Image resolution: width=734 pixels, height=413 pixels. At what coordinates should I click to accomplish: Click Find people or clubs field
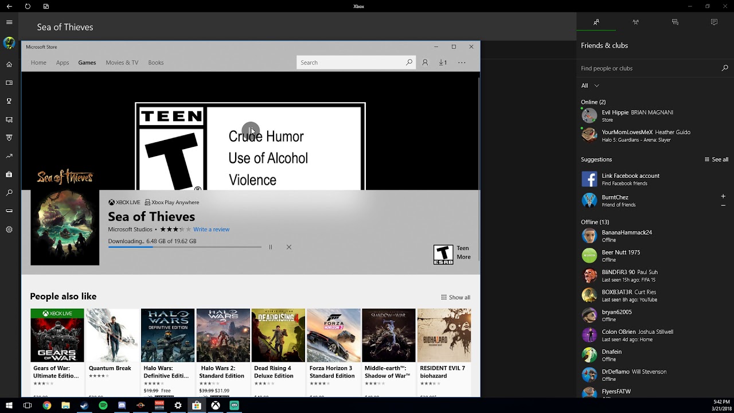(654, 68)
